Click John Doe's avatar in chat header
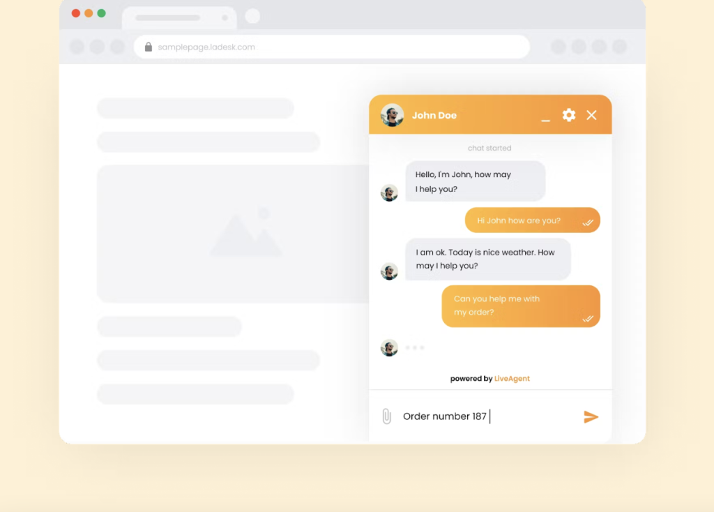 coord(392,115)
